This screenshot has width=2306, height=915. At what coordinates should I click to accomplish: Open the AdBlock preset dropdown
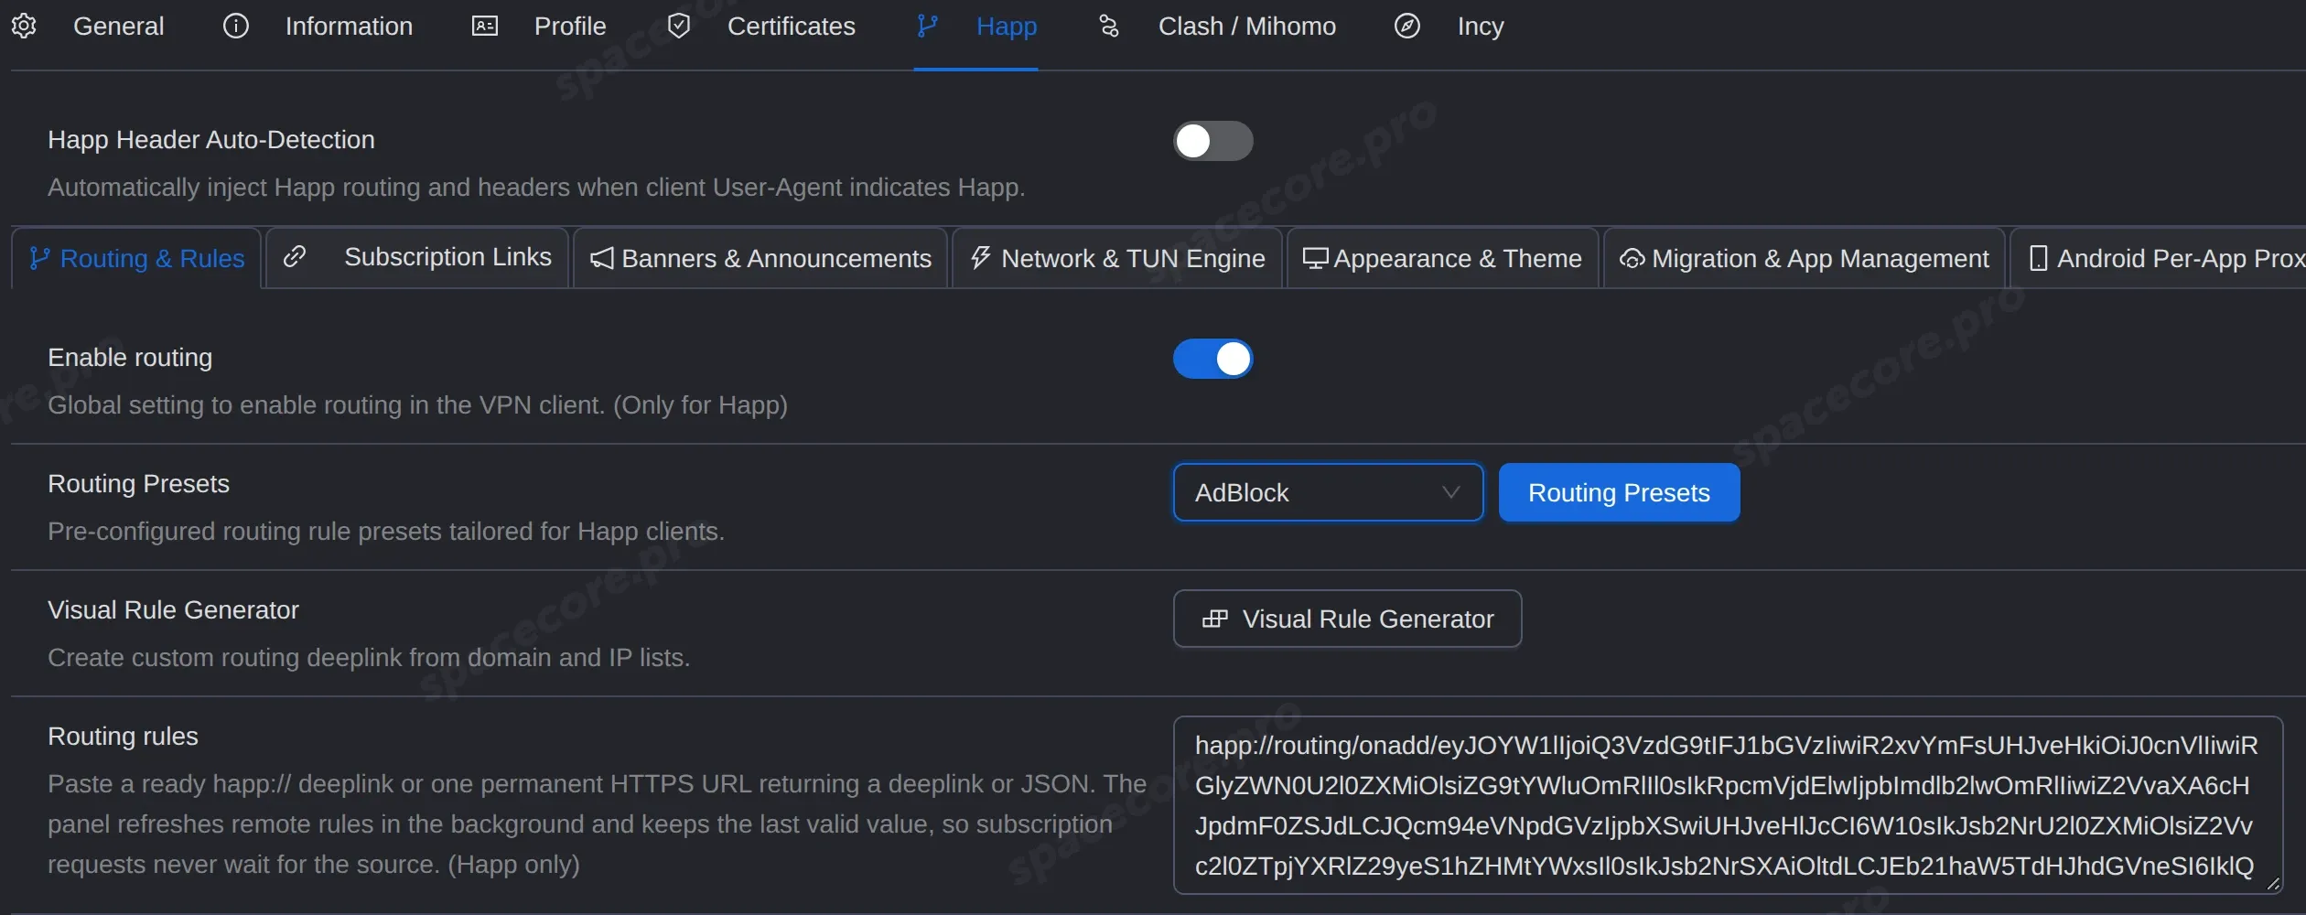click(x=1328, y=492)
